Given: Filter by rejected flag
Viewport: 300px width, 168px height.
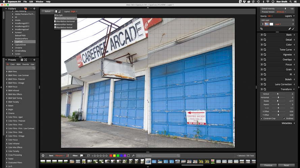Looking at the screenshot, I should [x=85, y=156].
